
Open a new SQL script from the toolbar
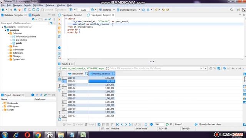25,10
